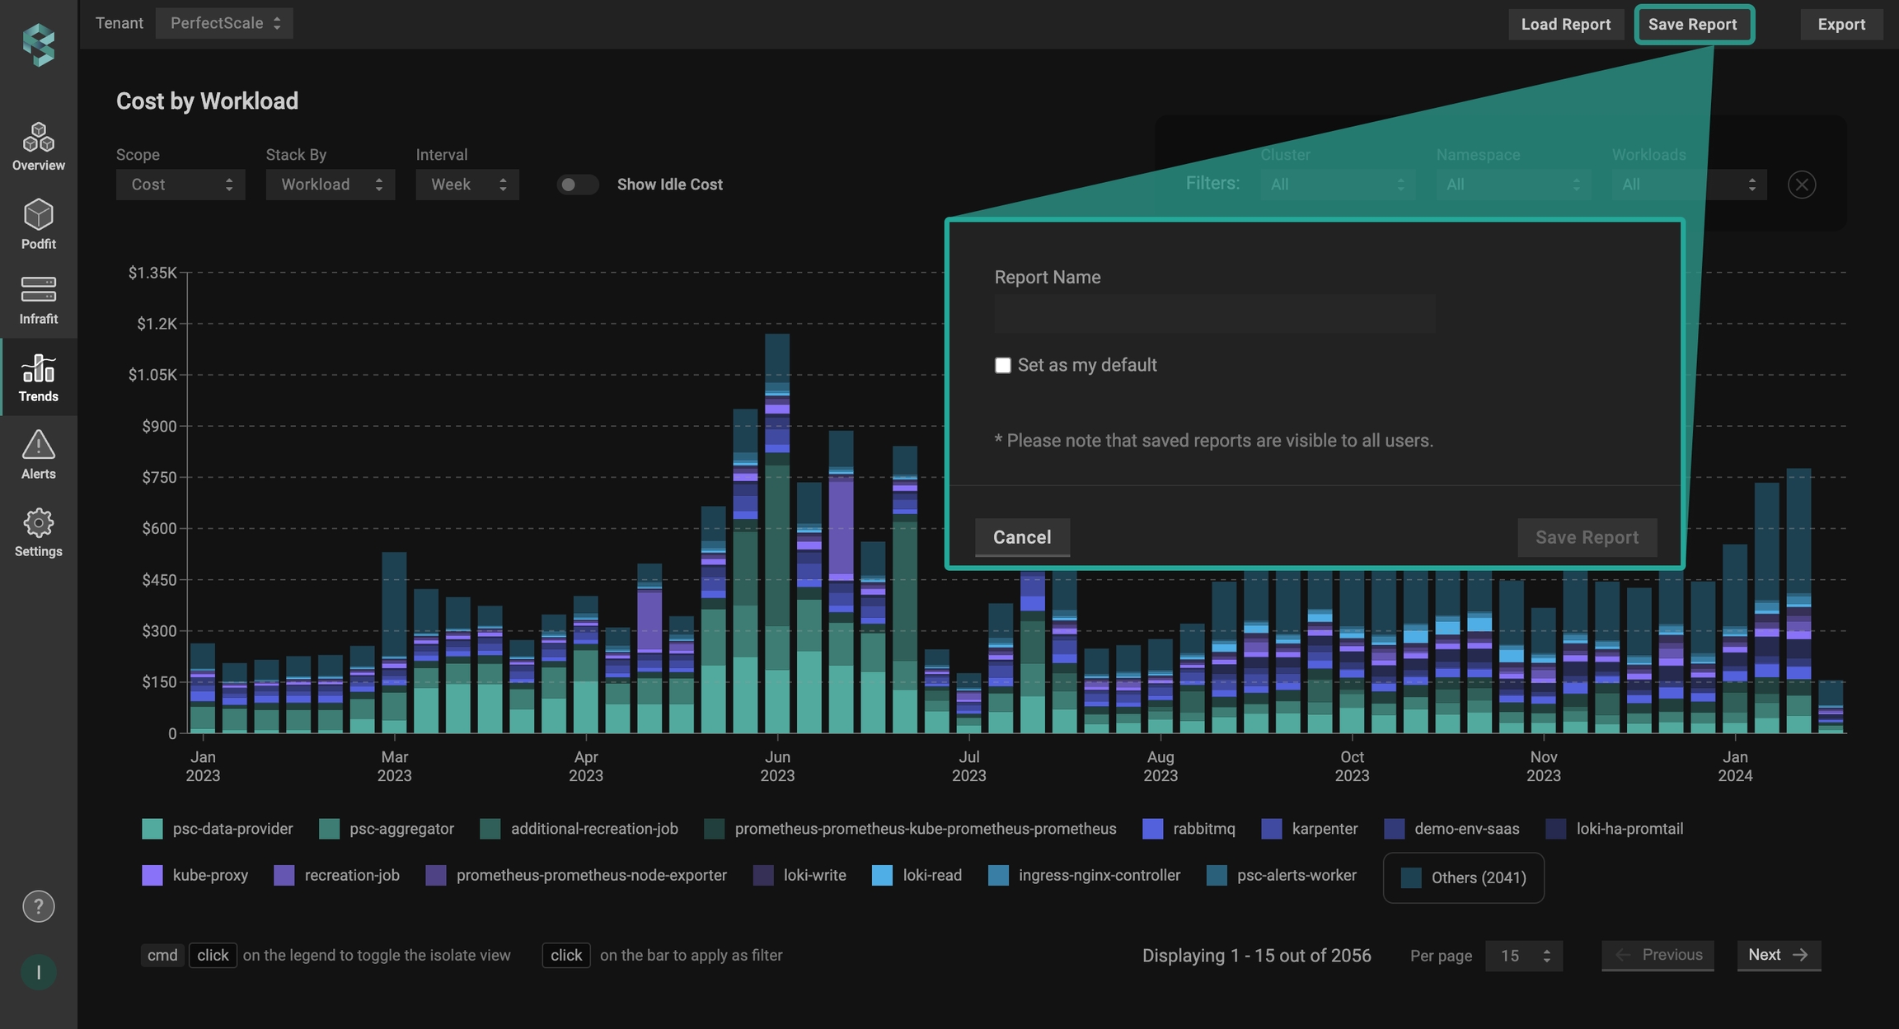Open the Overview page icon
The height and width of the screenshot is (1029, 1899).
tap(38, 138)
